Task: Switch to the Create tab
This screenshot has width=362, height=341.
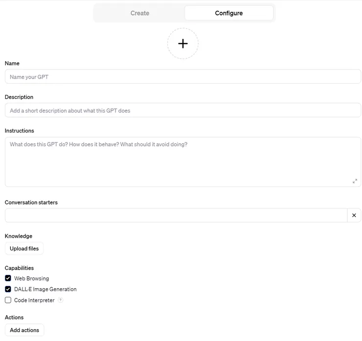Action: coord(139,13)
